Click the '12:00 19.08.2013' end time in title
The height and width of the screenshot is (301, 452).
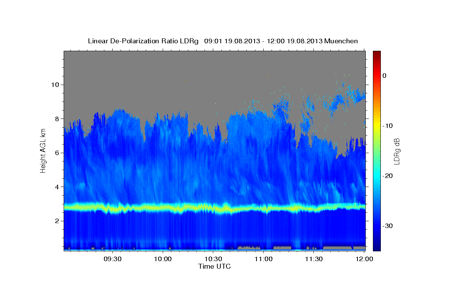[x=295, y=41]
